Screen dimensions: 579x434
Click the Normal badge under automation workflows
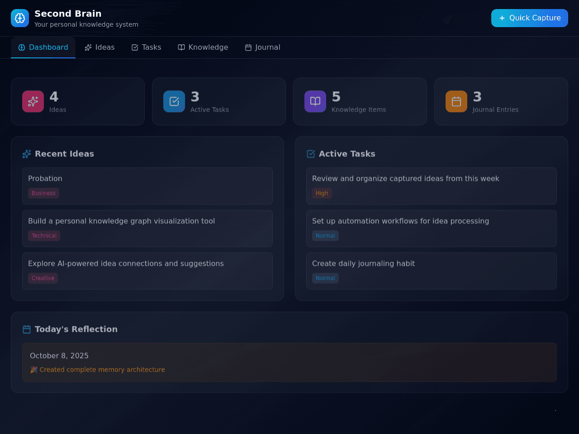click(325, 236)
